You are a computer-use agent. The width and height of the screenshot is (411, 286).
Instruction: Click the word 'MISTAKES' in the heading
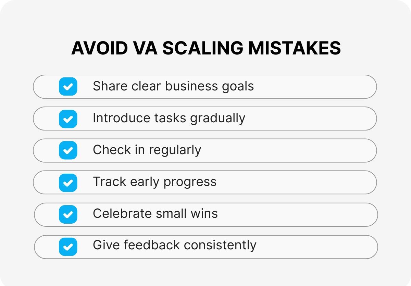coord(294,48)
